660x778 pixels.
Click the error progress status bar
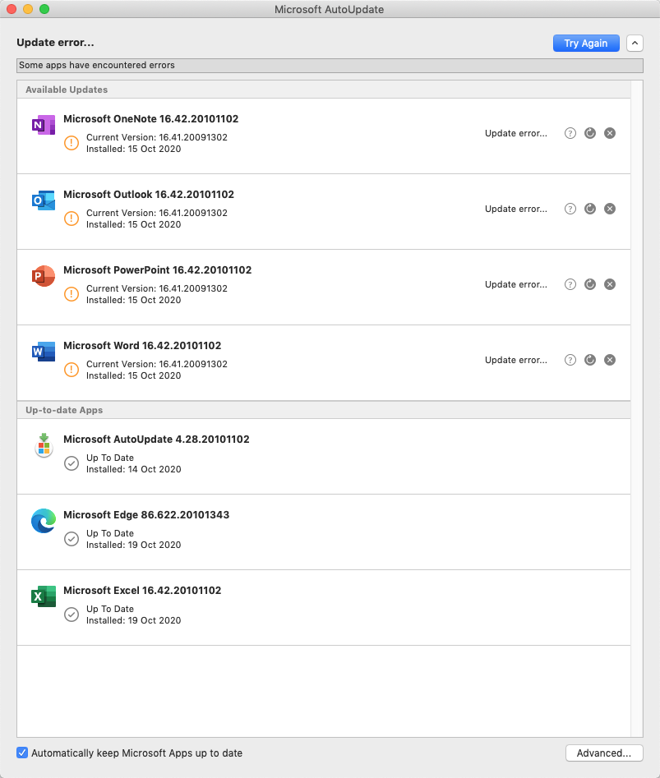click(x=330, y=66)
